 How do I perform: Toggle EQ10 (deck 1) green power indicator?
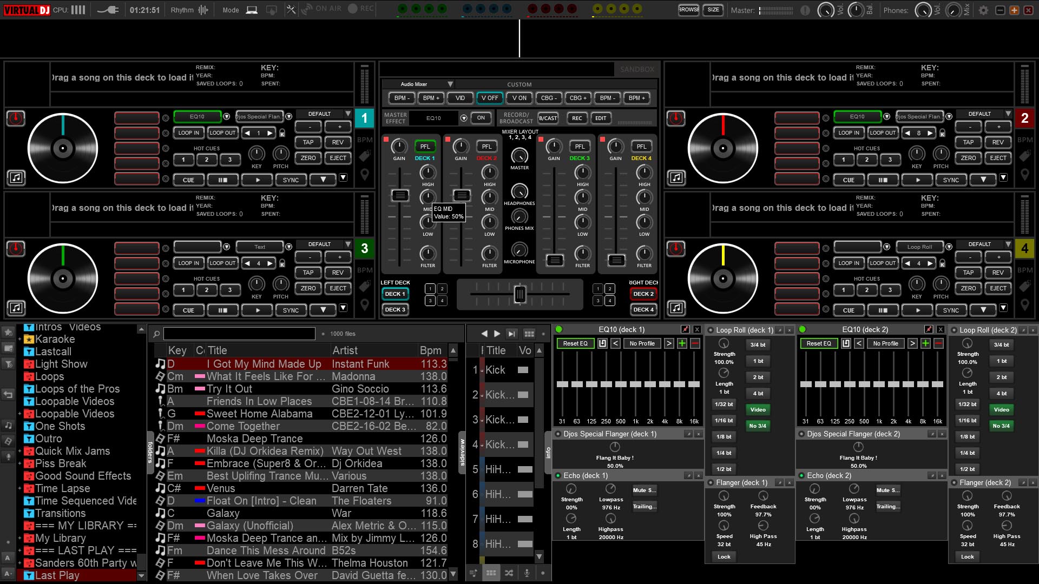(559, 329)
